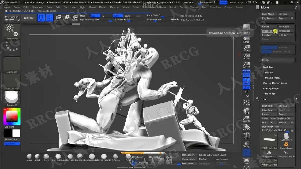Toggle the Rgb channel
The width and height of the screenshot is (301, 169).
[95, 16]
